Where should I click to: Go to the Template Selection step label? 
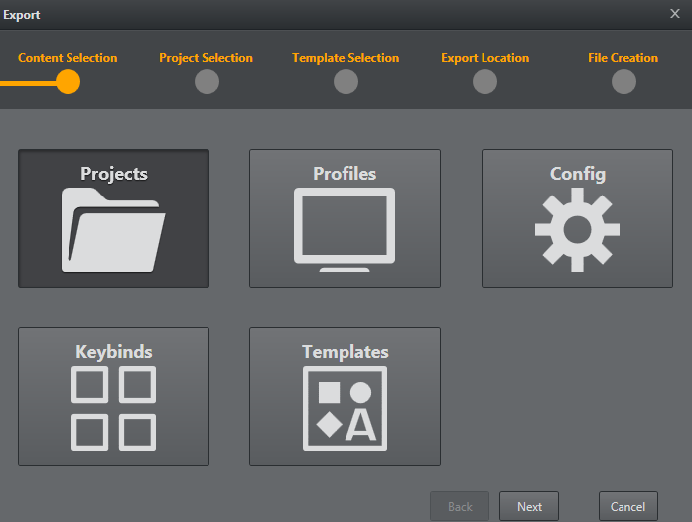tap(346, 58)
